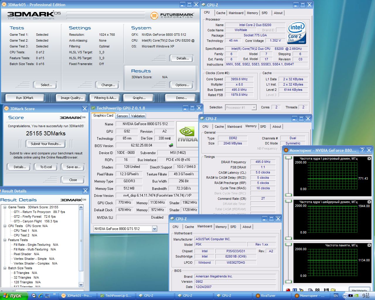375x300 pixels.
Task: Expand hidden system tray icons arrow
Action: click(x=345, y=296)
